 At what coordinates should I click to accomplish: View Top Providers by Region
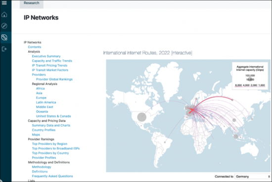tap(49, 144)
